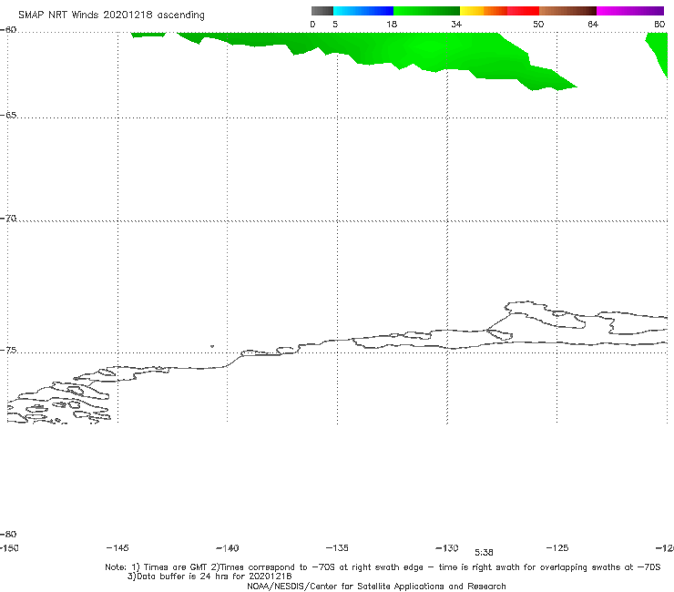Click the swath time stamp '5:38'

pos(484,553)
